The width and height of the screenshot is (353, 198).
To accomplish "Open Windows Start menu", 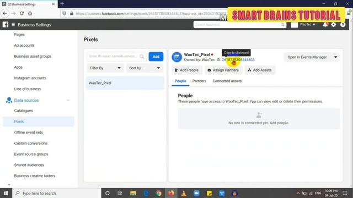I will coord(6,193).
